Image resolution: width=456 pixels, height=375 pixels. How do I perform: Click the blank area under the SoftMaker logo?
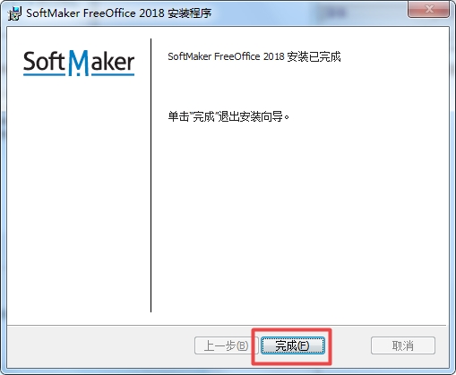pyautogui.click(x=79, y=197)
